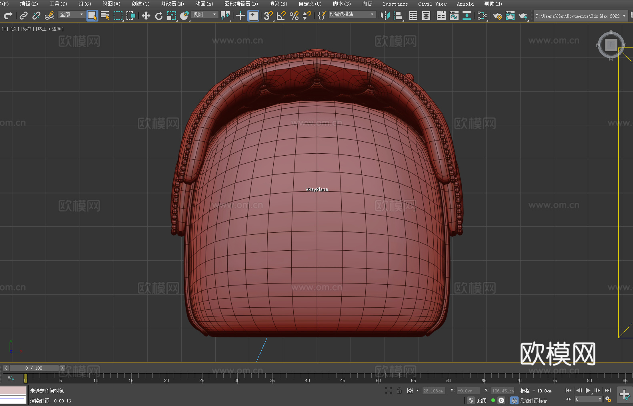Click Edit Named Selection Sets icon
This screenshot has width=633, height=406.
pos(322,16)
